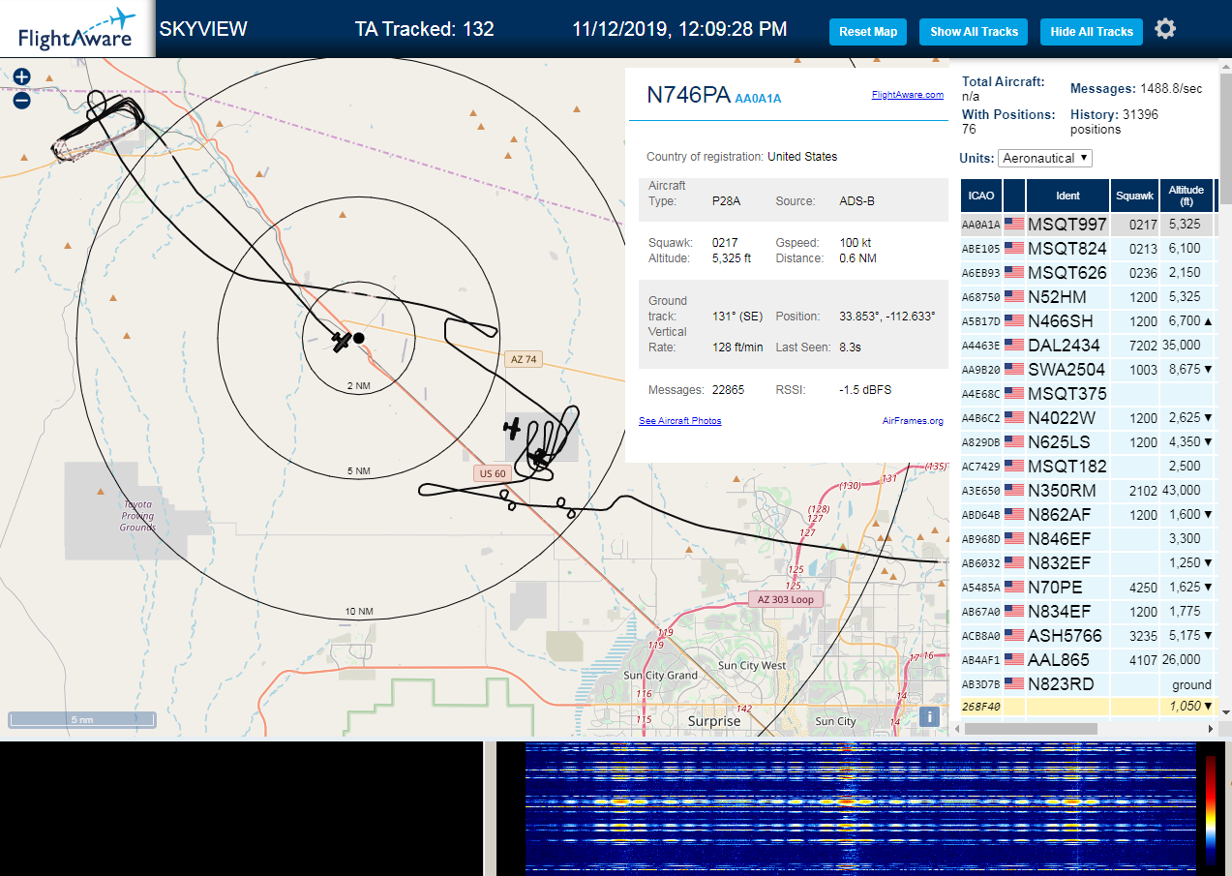Image resolution: width=1232 pixels, height=876 pixels.
Task: Sort table by Altitude (ft) column
Action: coord(1186,196)
